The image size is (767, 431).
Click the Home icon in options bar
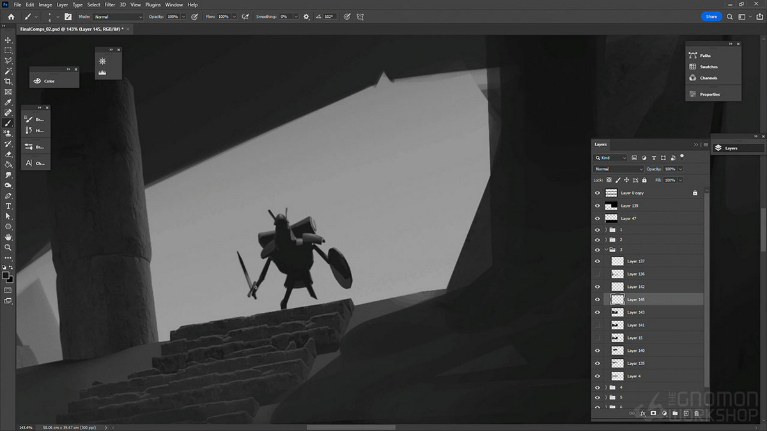click(x=11, y=17)
